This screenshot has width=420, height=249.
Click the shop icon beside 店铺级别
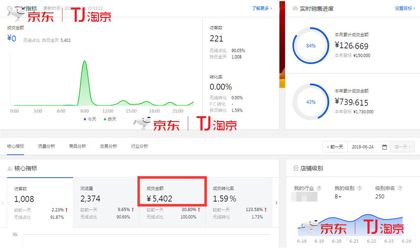tap(296, 168)
